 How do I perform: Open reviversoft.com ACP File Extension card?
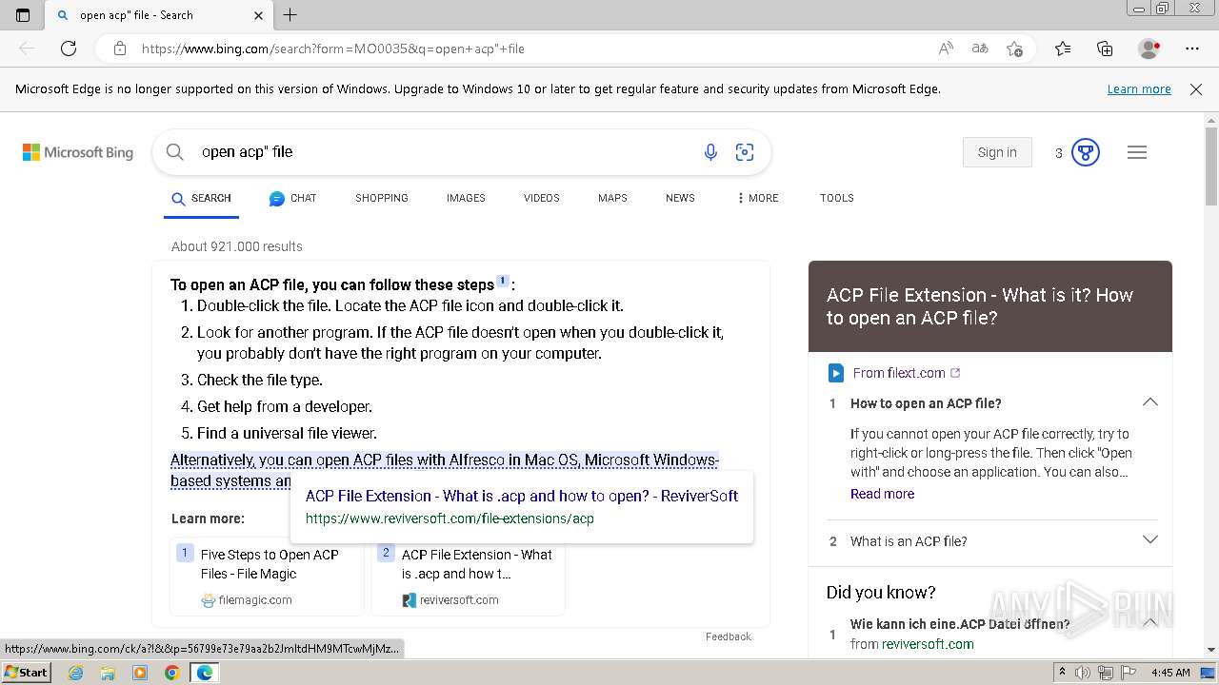coord(468,577)
